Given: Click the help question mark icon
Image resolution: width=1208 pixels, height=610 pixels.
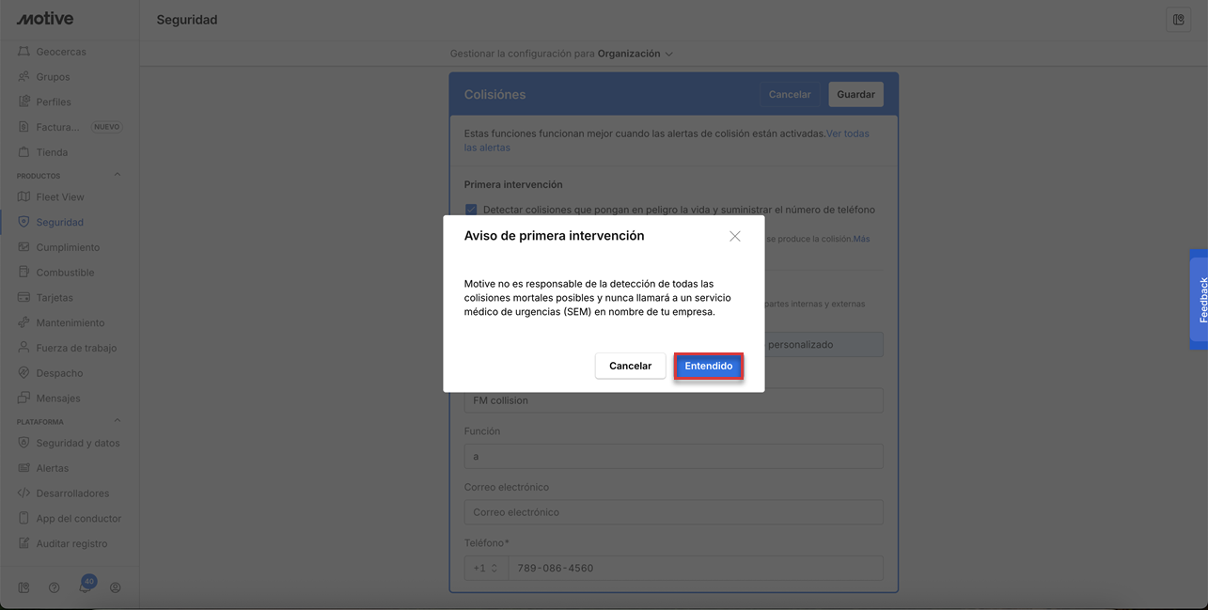Looking at the screenshot, I should [x=55, y=587].
